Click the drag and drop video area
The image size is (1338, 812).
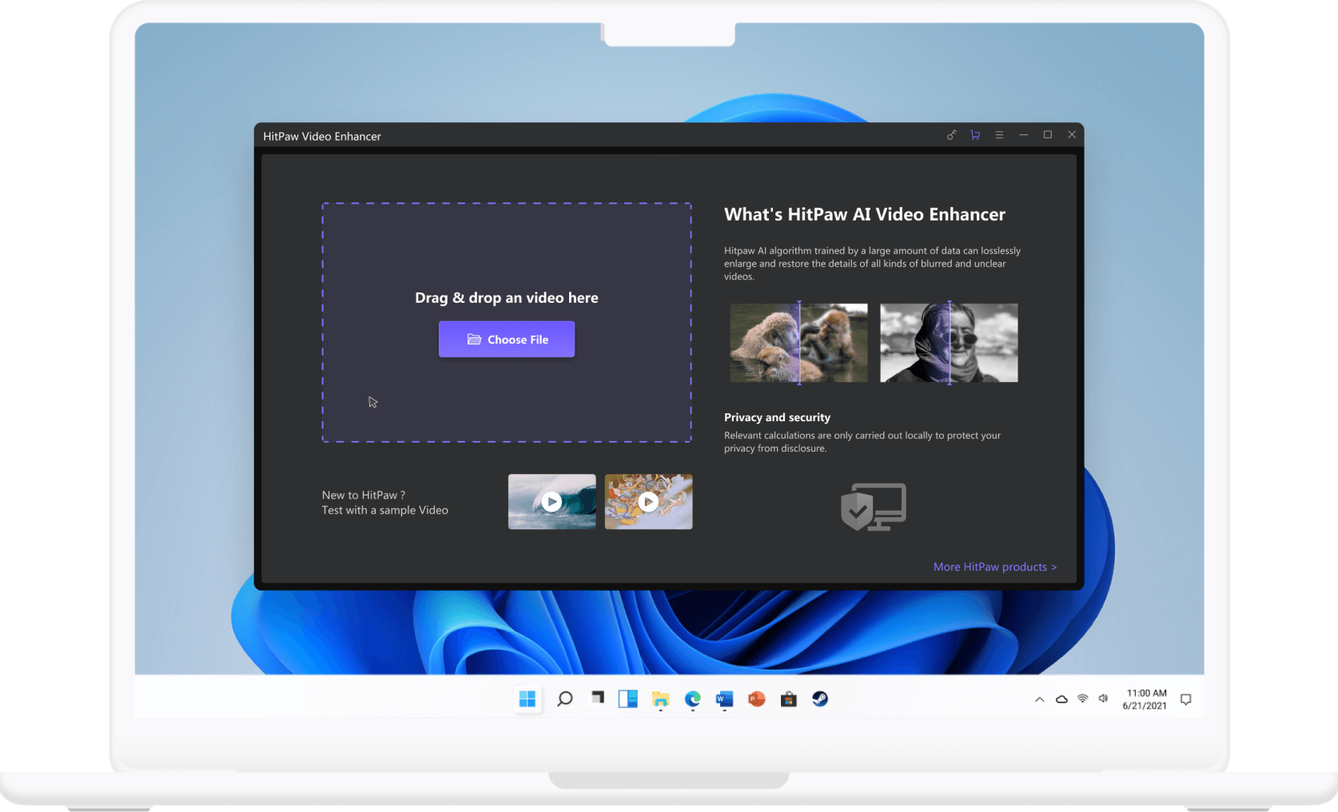point(507,323)
